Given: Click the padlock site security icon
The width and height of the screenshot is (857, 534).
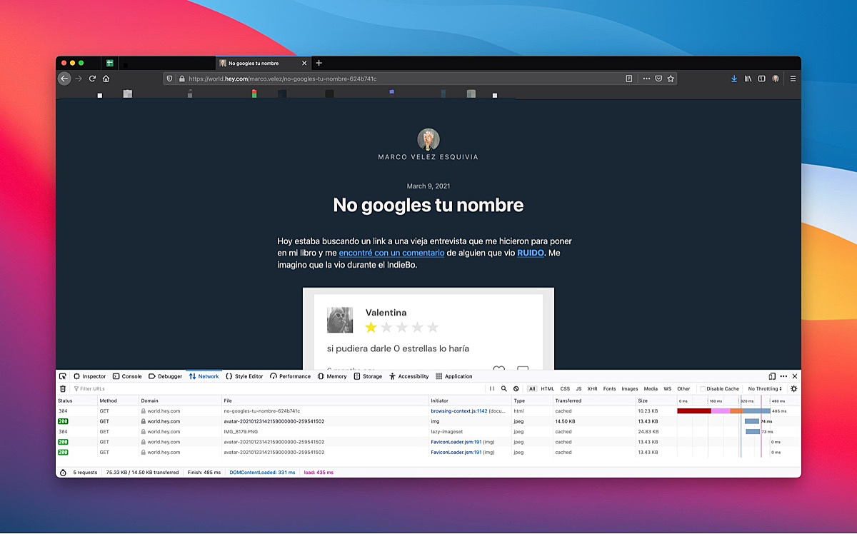Looking at the screenshot, I should click(182, 79).
